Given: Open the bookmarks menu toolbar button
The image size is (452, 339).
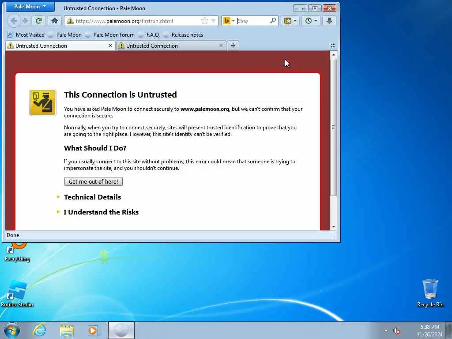Looking at the screenshot, I should pos(290,21).
